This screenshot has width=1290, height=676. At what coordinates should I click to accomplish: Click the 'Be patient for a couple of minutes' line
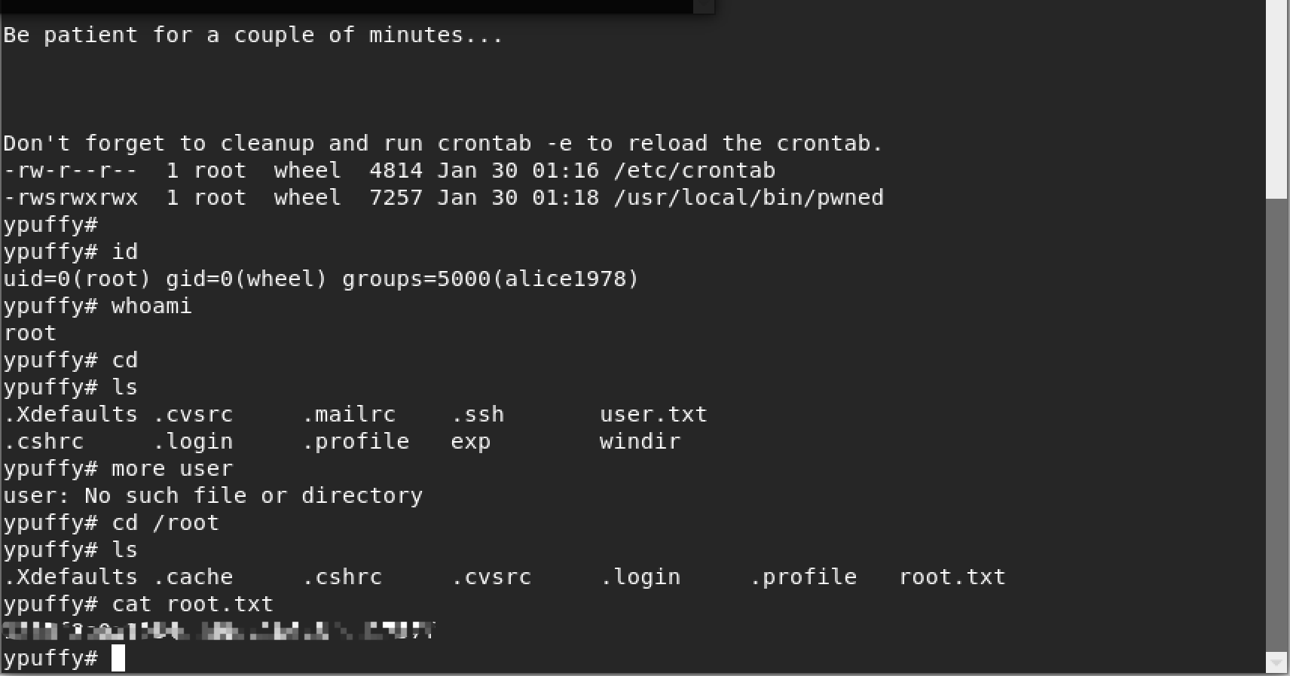253,35
